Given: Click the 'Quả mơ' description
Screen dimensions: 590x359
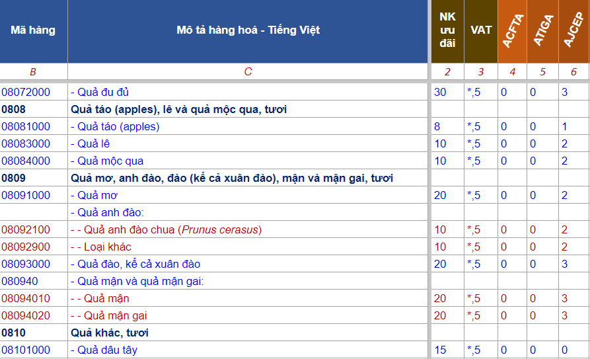Looking at the screenshot, I should 94,195.
